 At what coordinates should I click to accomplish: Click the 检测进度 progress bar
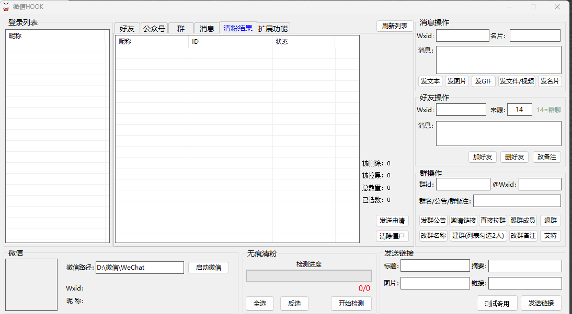click(308, 275)
